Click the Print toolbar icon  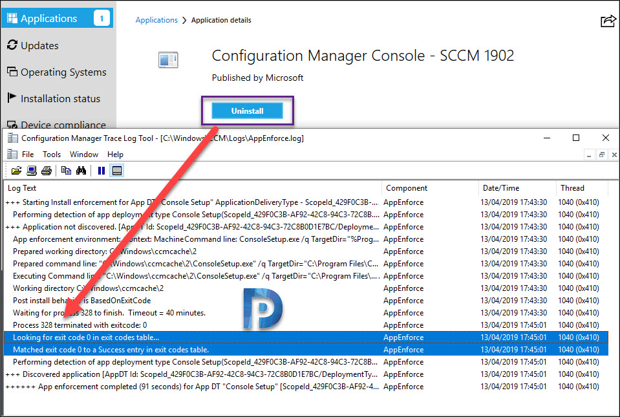coord(47,171)
